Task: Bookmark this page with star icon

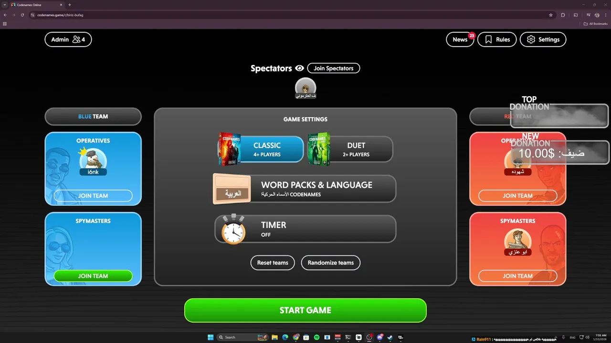Action: 551,15
